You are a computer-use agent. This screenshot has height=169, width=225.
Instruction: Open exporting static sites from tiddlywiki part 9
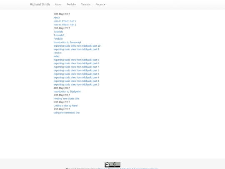coord(76,49)
